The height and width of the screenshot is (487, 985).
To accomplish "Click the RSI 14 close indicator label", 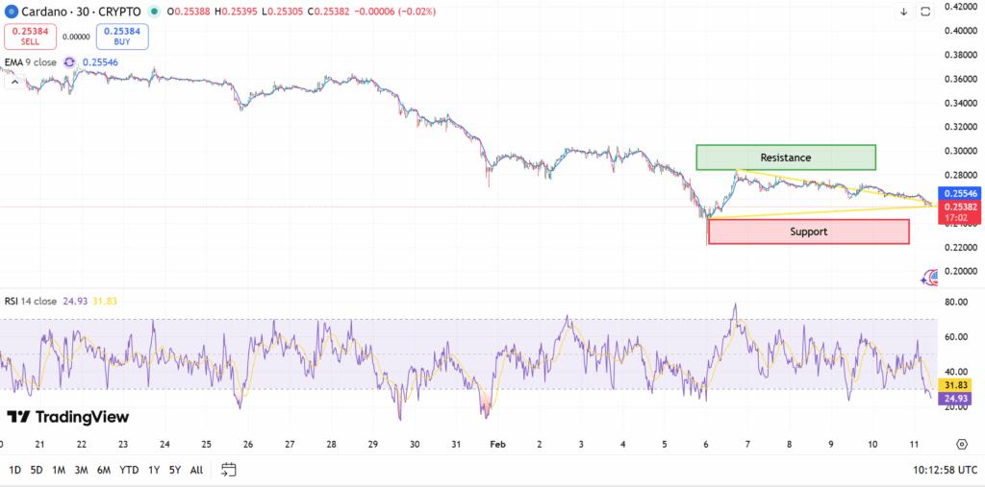I will pyautogui.click(x=30, y=301).
